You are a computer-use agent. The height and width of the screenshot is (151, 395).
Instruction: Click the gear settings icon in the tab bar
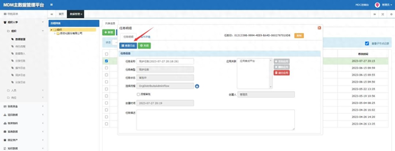[391, 14]
